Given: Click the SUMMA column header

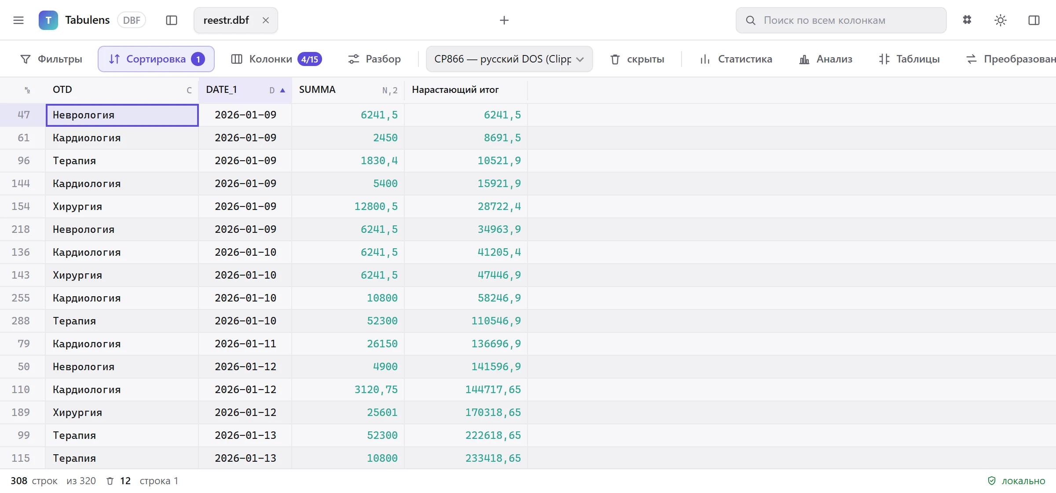Looking at the screenshot, I should (x=348, y=90).
